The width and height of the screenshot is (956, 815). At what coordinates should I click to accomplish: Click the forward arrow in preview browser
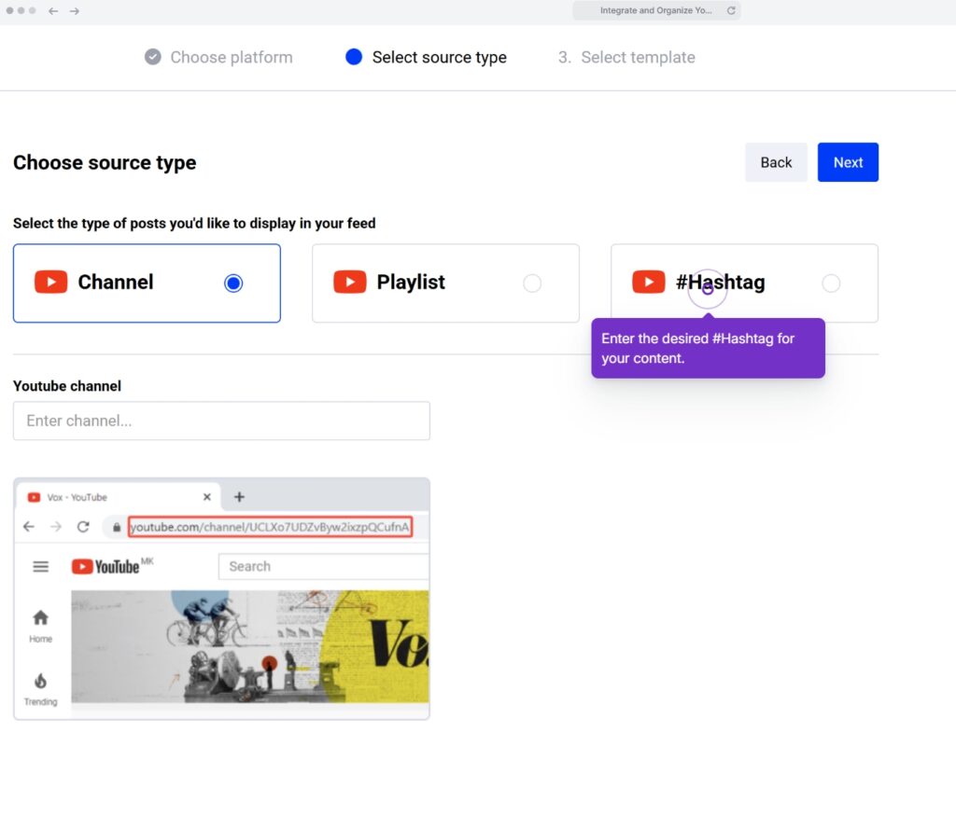[x=55, y=527]
